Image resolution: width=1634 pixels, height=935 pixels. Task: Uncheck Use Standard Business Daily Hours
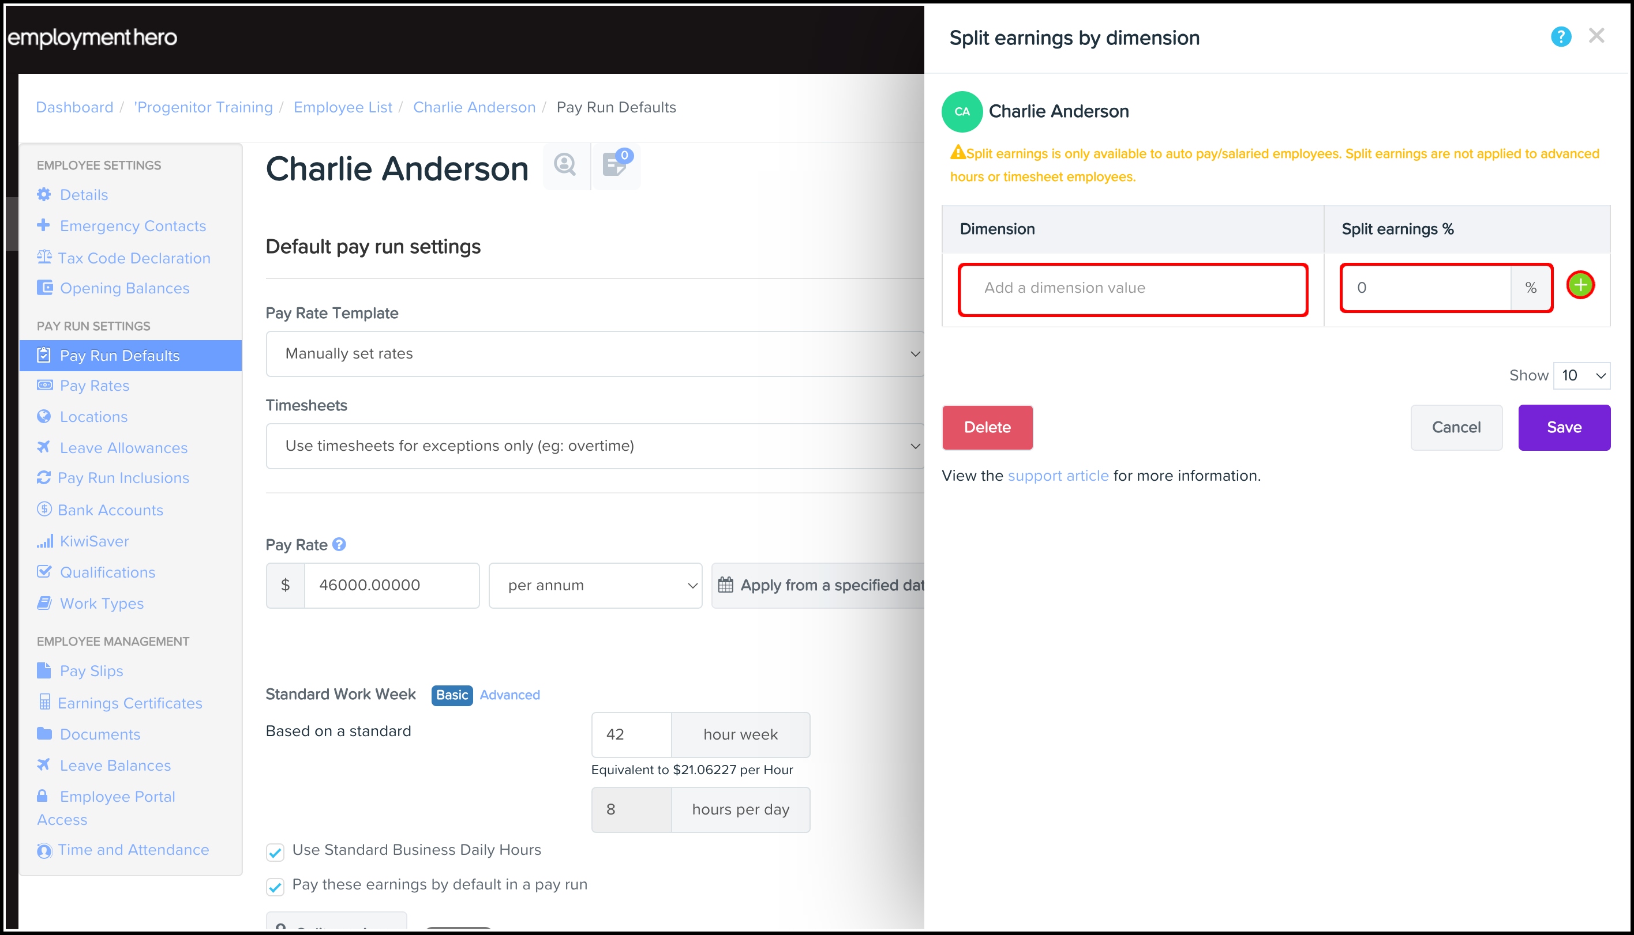275,851
